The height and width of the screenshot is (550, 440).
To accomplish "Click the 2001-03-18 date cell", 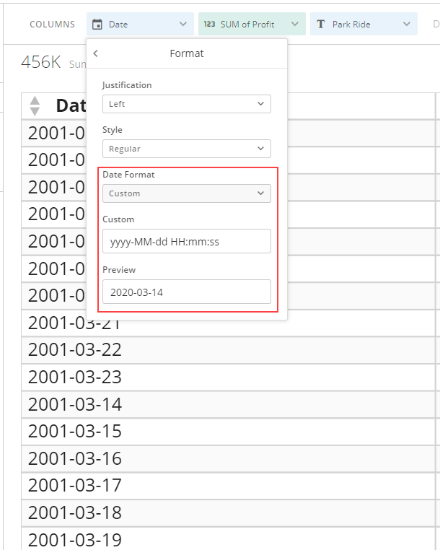I will [x=75, y=512].
